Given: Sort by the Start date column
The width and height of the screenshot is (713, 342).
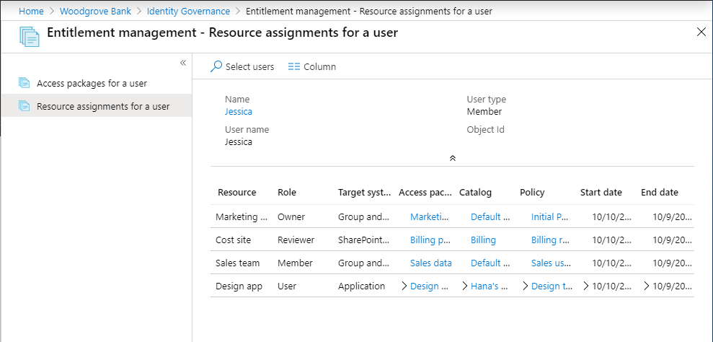Looking at the screenshot, I should tap(601, 193).
